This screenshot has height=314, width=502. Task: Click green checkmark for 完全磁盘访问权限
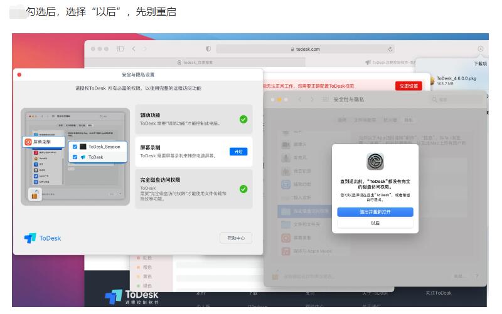pos(243,189)
